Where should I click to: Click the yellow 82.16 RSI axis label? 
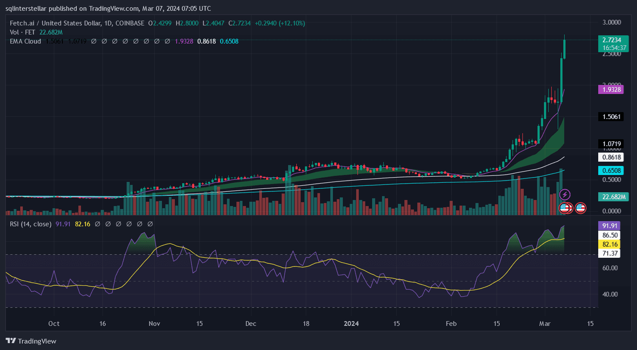611,244
